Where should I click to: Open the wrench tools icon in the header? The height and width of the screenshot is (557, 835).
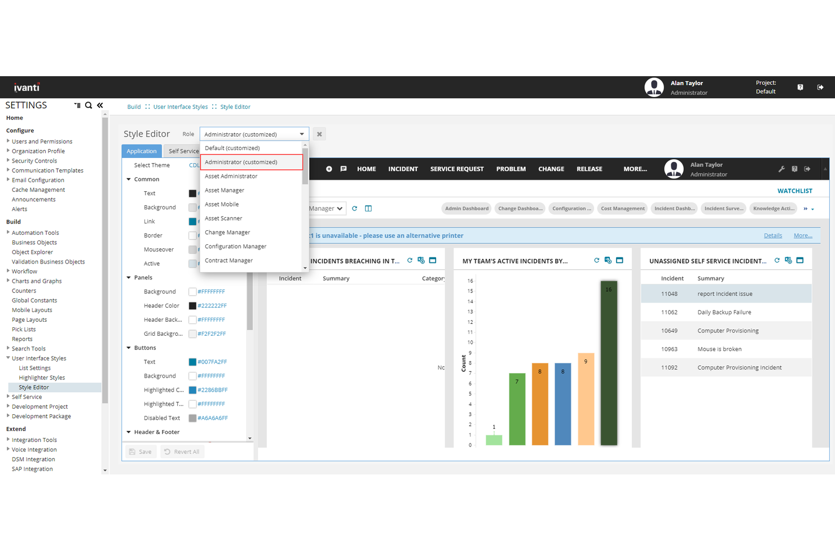pos(782,169)
